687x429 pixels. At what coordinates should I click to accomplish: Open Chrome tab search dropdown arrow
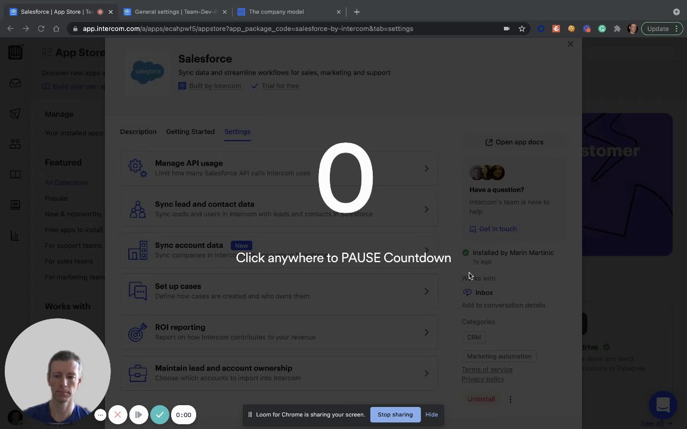pyautogui.click(x=676, y=12)
